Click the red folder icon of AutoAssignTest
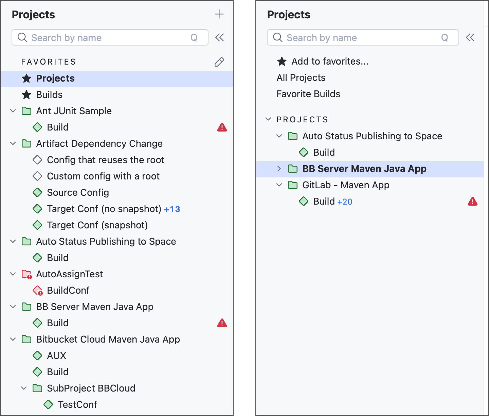 tap(26, 274)
